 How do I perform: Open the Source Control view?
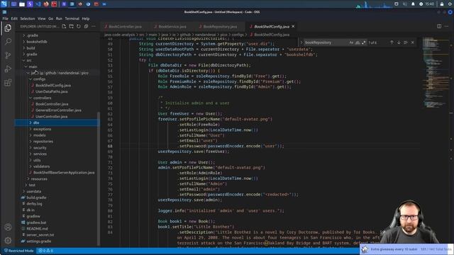click(8, 55)
